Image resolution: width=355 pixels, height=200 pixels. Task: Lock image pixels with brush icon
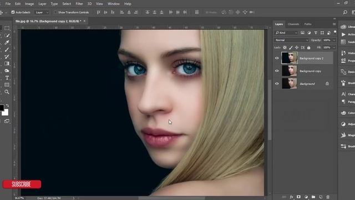(x=291, y=48)
